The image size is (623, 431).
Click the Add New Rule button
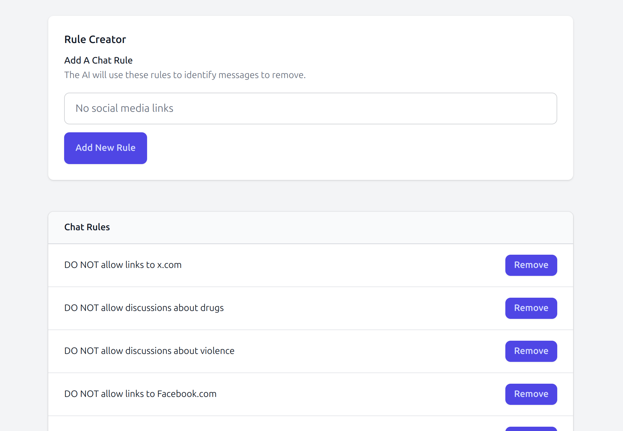105,148
